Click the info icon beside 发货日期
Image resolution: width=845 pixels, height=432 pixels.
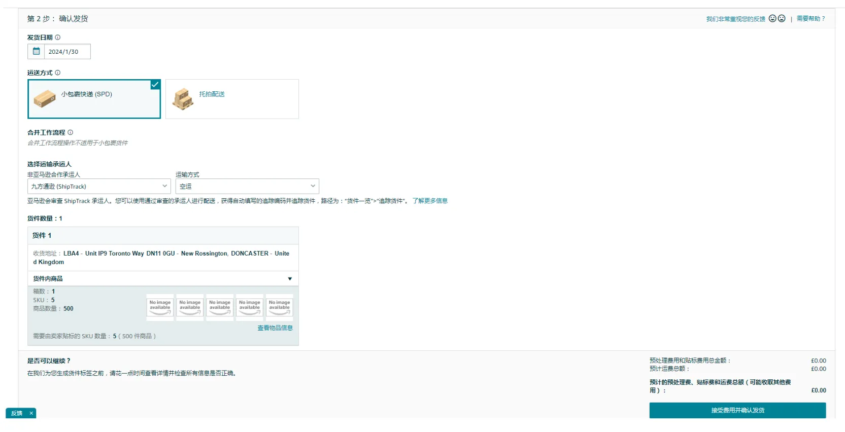58,38
